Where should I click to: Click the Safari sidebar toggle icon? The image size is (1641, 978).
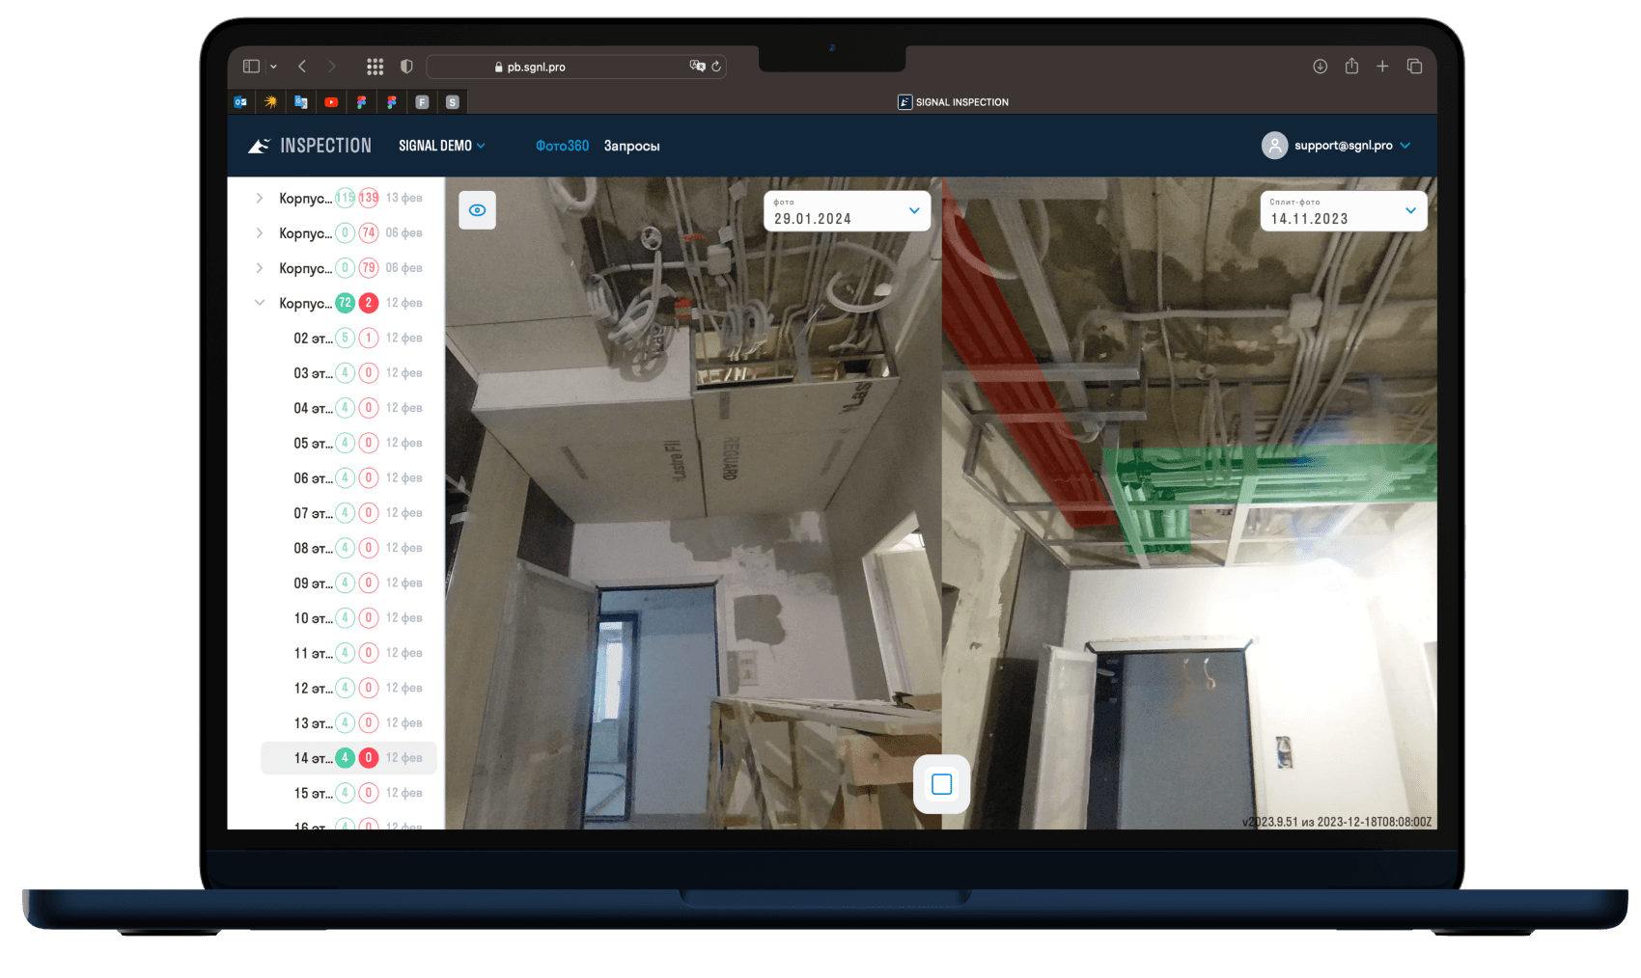point(251,67)
